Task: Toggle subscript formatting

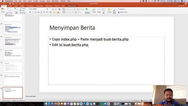Action: [44, 12]
